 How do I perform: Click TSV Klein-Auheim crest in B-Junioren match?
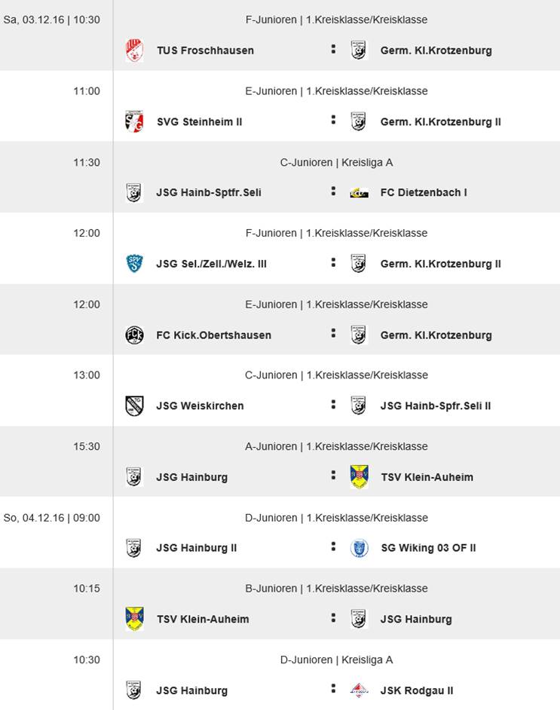[134, 619]
